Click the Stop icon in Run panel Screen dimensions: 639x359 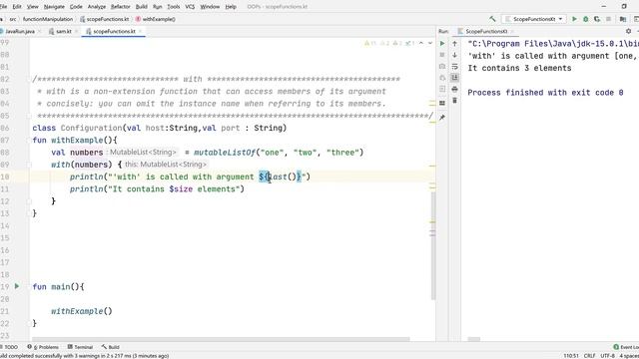(442, 55)
